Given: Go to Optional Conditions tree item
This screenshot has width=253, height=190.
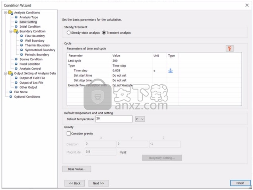Looking at the screenshot, I should click(x=27, y=96).
